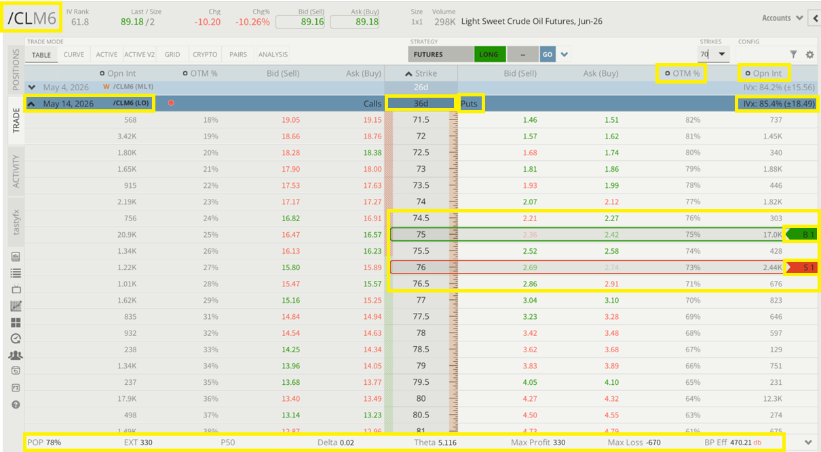This screenshot has height=452, width=821.
Task: Click call bid 19.05 at strike 71.5
Action: click(x=290, y=120)
